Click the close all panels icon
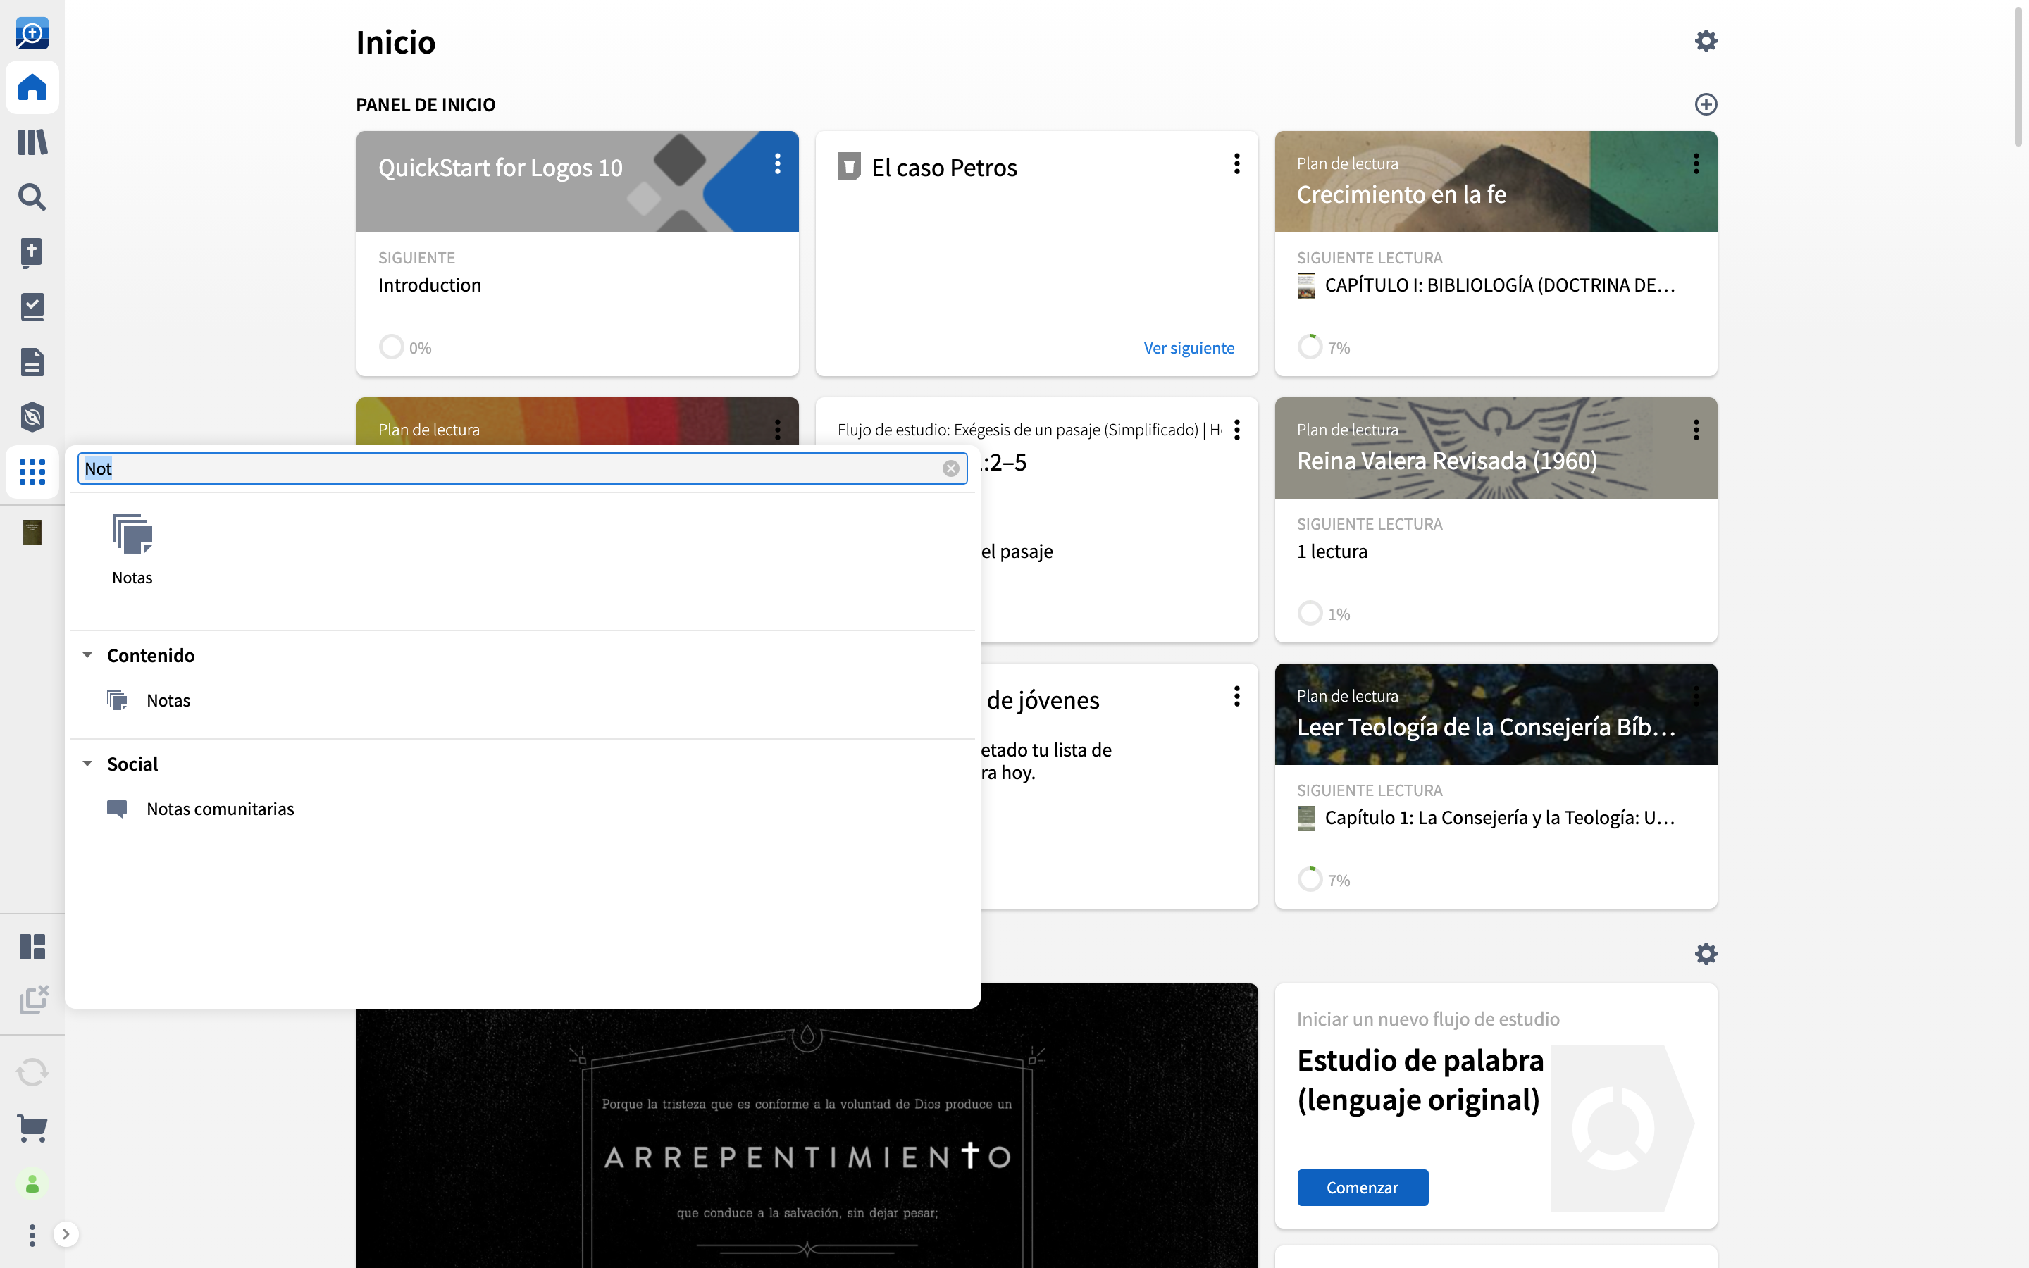The height and width of the screenshot is (1268, 2029). tap(32, 999)
